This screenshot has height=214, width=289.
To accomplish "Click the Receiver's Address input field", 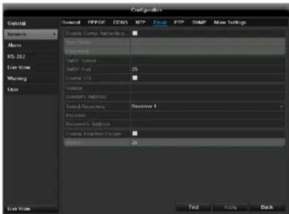I will click(x=207, y=124).
